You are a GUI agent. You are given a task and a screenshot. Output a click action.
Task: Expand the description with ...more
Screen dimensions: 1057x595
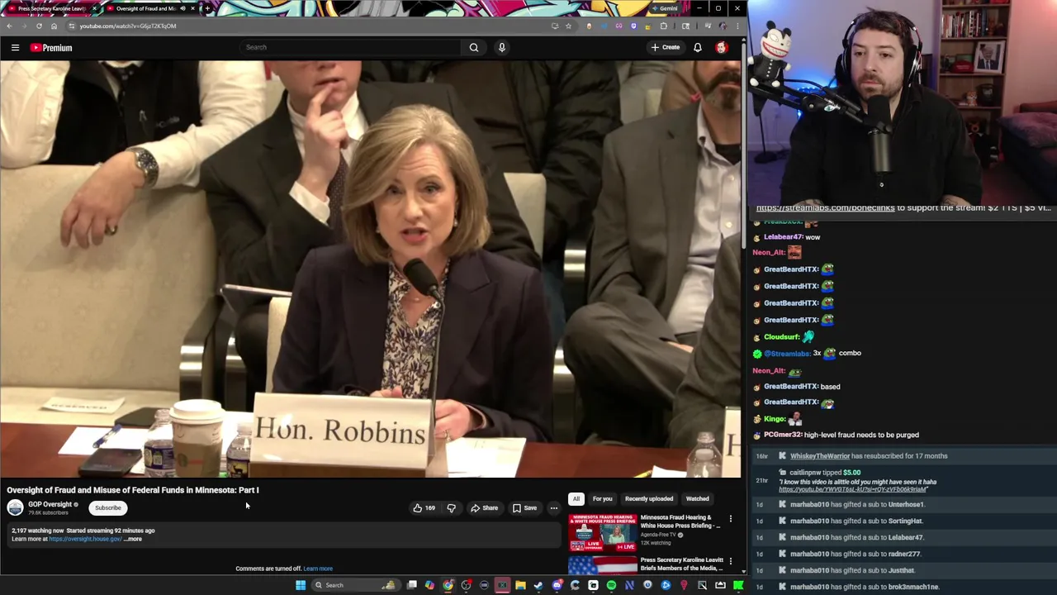(x=133, y=539)
